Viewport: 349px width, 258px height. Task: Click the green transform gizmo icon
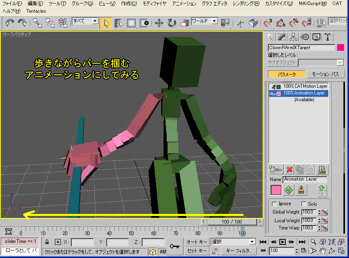click(289, 190)
